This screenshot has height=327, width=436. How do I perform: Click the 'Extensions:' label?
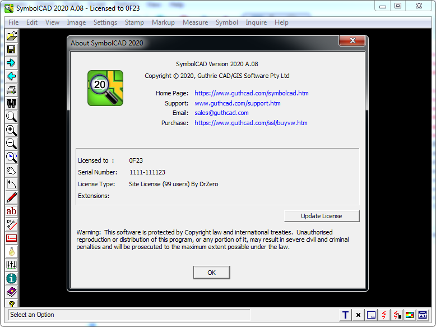coord(94,196)
